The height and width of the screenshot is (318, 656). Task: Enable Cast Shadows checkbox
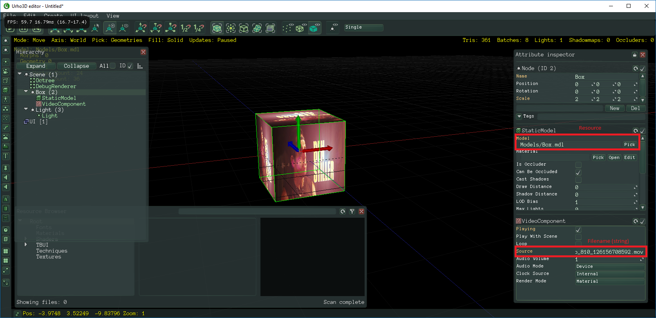[x=578, y=179]
